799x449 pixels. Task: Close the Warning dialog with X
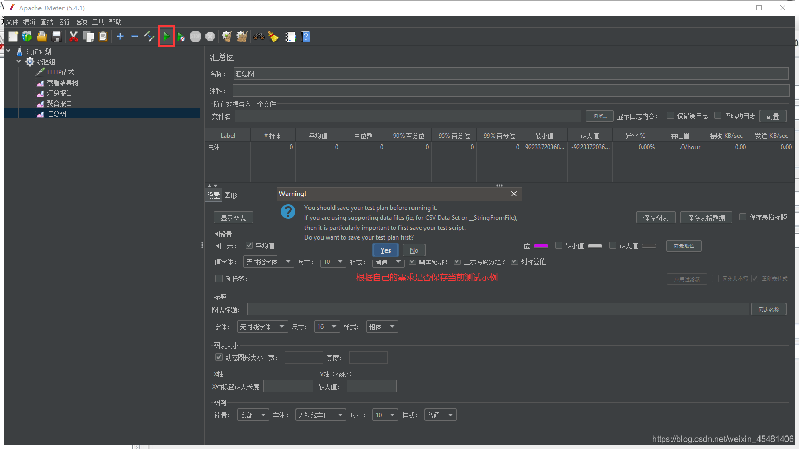click(514, 194)
